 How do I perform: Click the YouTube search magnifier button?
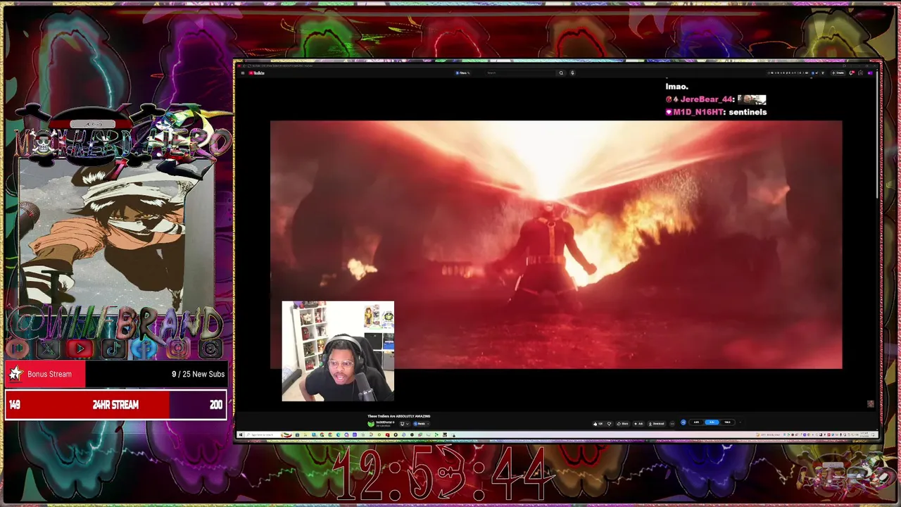(561, 73)
